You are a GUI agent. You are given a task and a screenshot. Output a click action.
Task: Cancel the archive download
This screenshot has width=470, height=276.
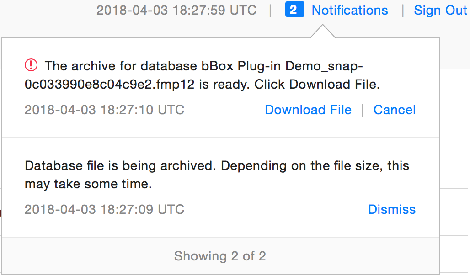(394, 110)
